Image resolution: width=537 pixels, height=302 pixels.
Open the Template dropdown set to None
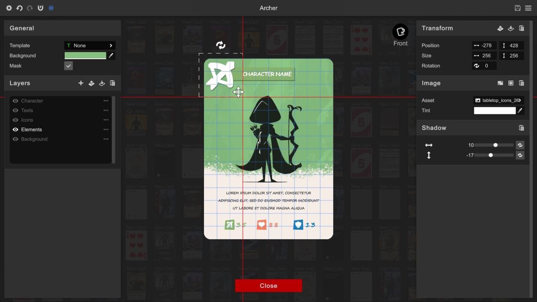coord(89,45)
